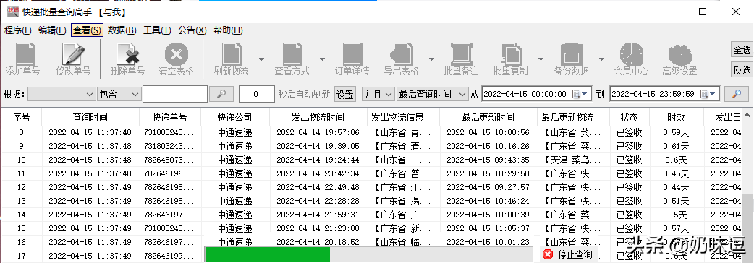This screenshot has height=263, width=754.
Task: Click 时效 cell 0.61天
Action: click(676, 147)
